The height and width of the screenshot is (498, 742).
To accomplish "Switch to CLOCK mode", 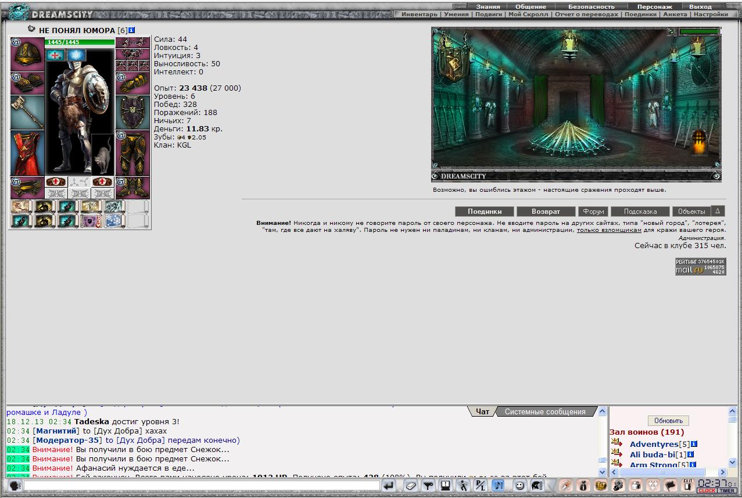I will [x=707, y=490].
